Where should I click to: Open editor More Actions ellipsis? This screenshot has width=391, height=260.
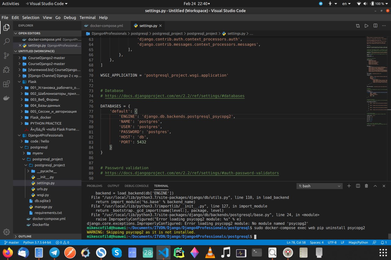tap(384, 26)
